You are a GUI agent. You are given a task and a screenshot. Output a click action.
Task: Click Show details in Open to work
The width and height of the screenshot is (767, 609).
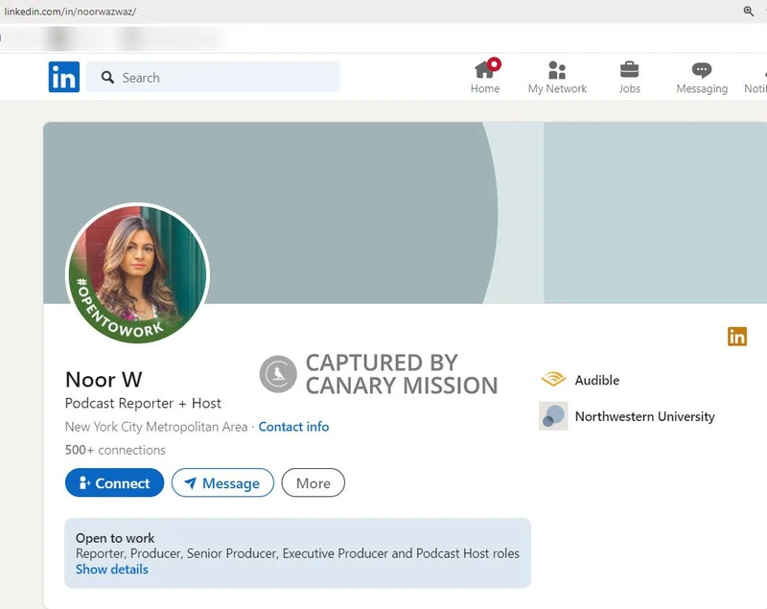click(x=112, y=570)
